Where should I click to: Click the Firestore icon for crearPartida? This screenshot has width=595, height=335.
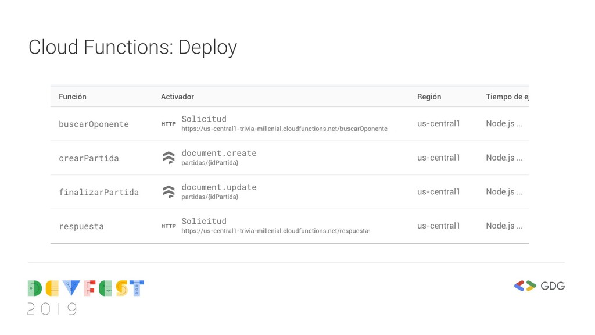(169, 158)
